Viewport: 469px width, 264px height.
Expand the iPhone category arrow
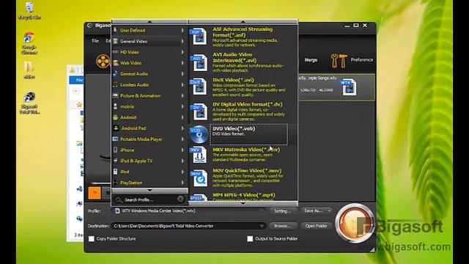point(182,150)
